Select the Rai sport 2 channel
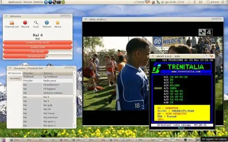The width and height of the screenshot is (228, 142). click(48, 125)
